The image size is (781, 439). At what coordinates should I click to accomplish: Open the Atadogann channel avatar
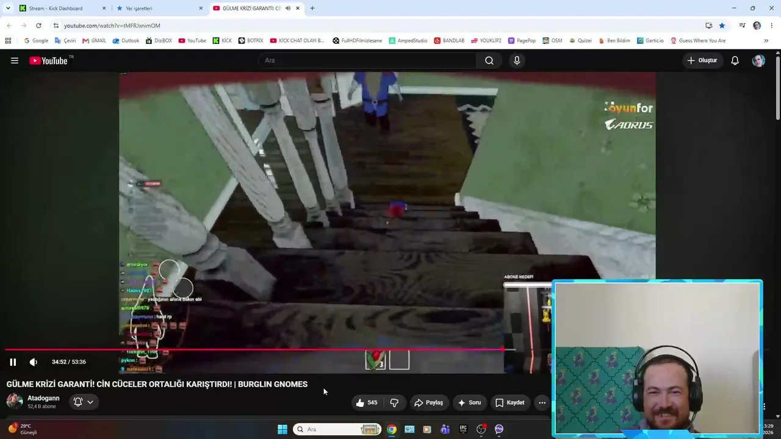(15, 402)
